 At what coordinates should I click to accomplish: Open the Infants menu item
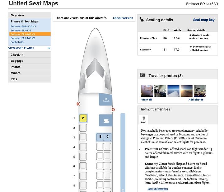pyautogui.click(x=30, y=67)
